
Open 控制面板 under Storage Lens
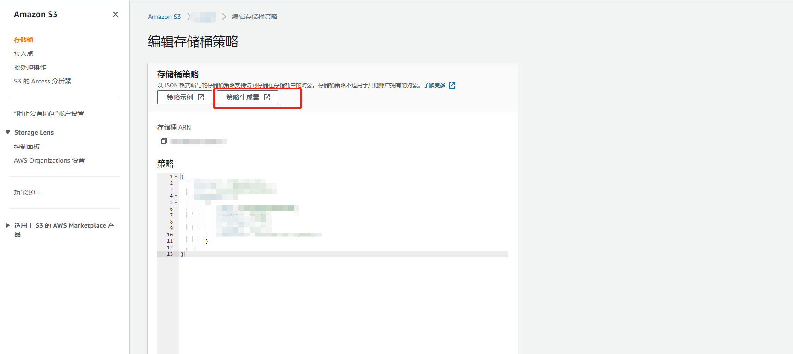[x=27, y=147]
